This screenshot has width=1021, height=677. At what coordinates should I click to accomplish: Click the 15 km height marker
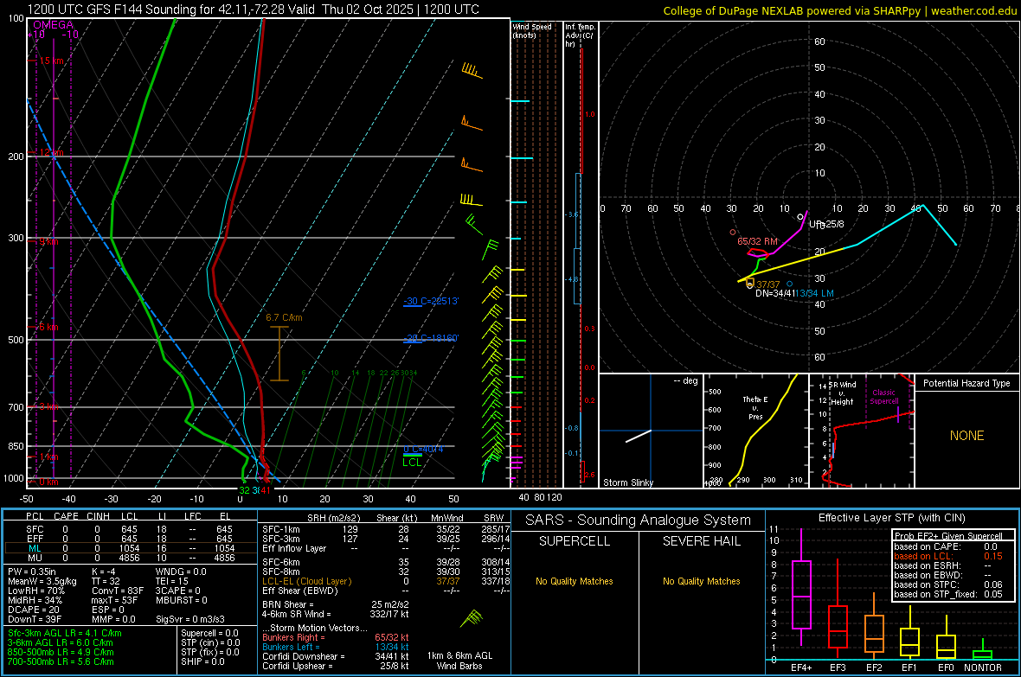click(51, 61)
